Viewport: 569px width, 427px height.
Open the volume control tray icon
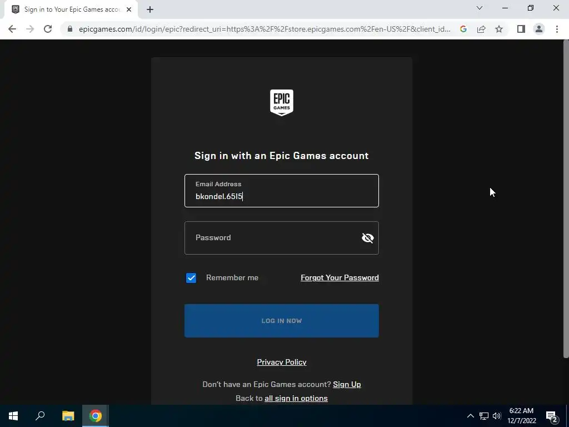(x=497, y=416)
